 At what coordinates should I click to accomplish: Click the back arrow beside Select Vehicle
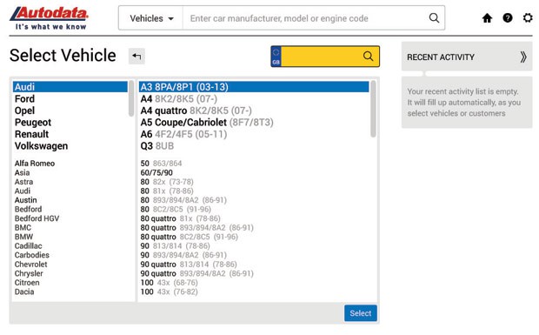pyautogui.click(x=136, y=56)
